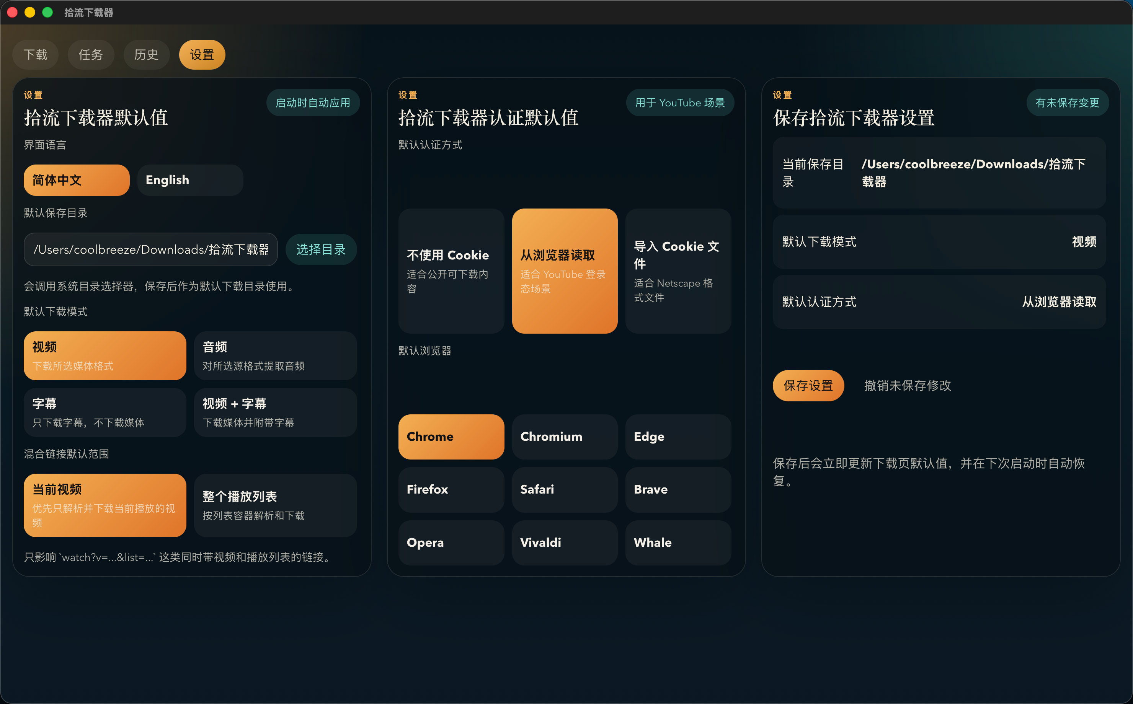The image size is (1133, 704).
Task: Select Vivaldi as default browser
Action: (565, 543)
